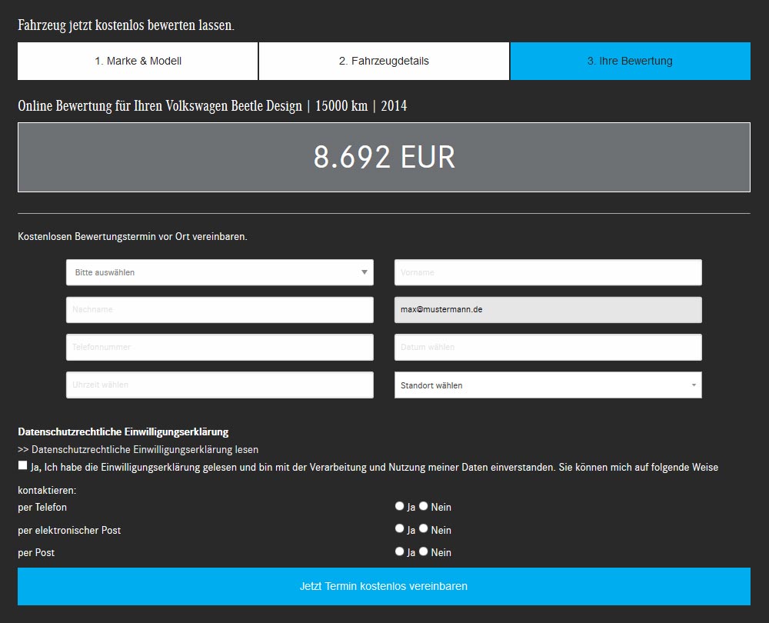Click Jetzt Termin kostenlos vereinbaren button

pyautogui.click(x=384, y=586)
